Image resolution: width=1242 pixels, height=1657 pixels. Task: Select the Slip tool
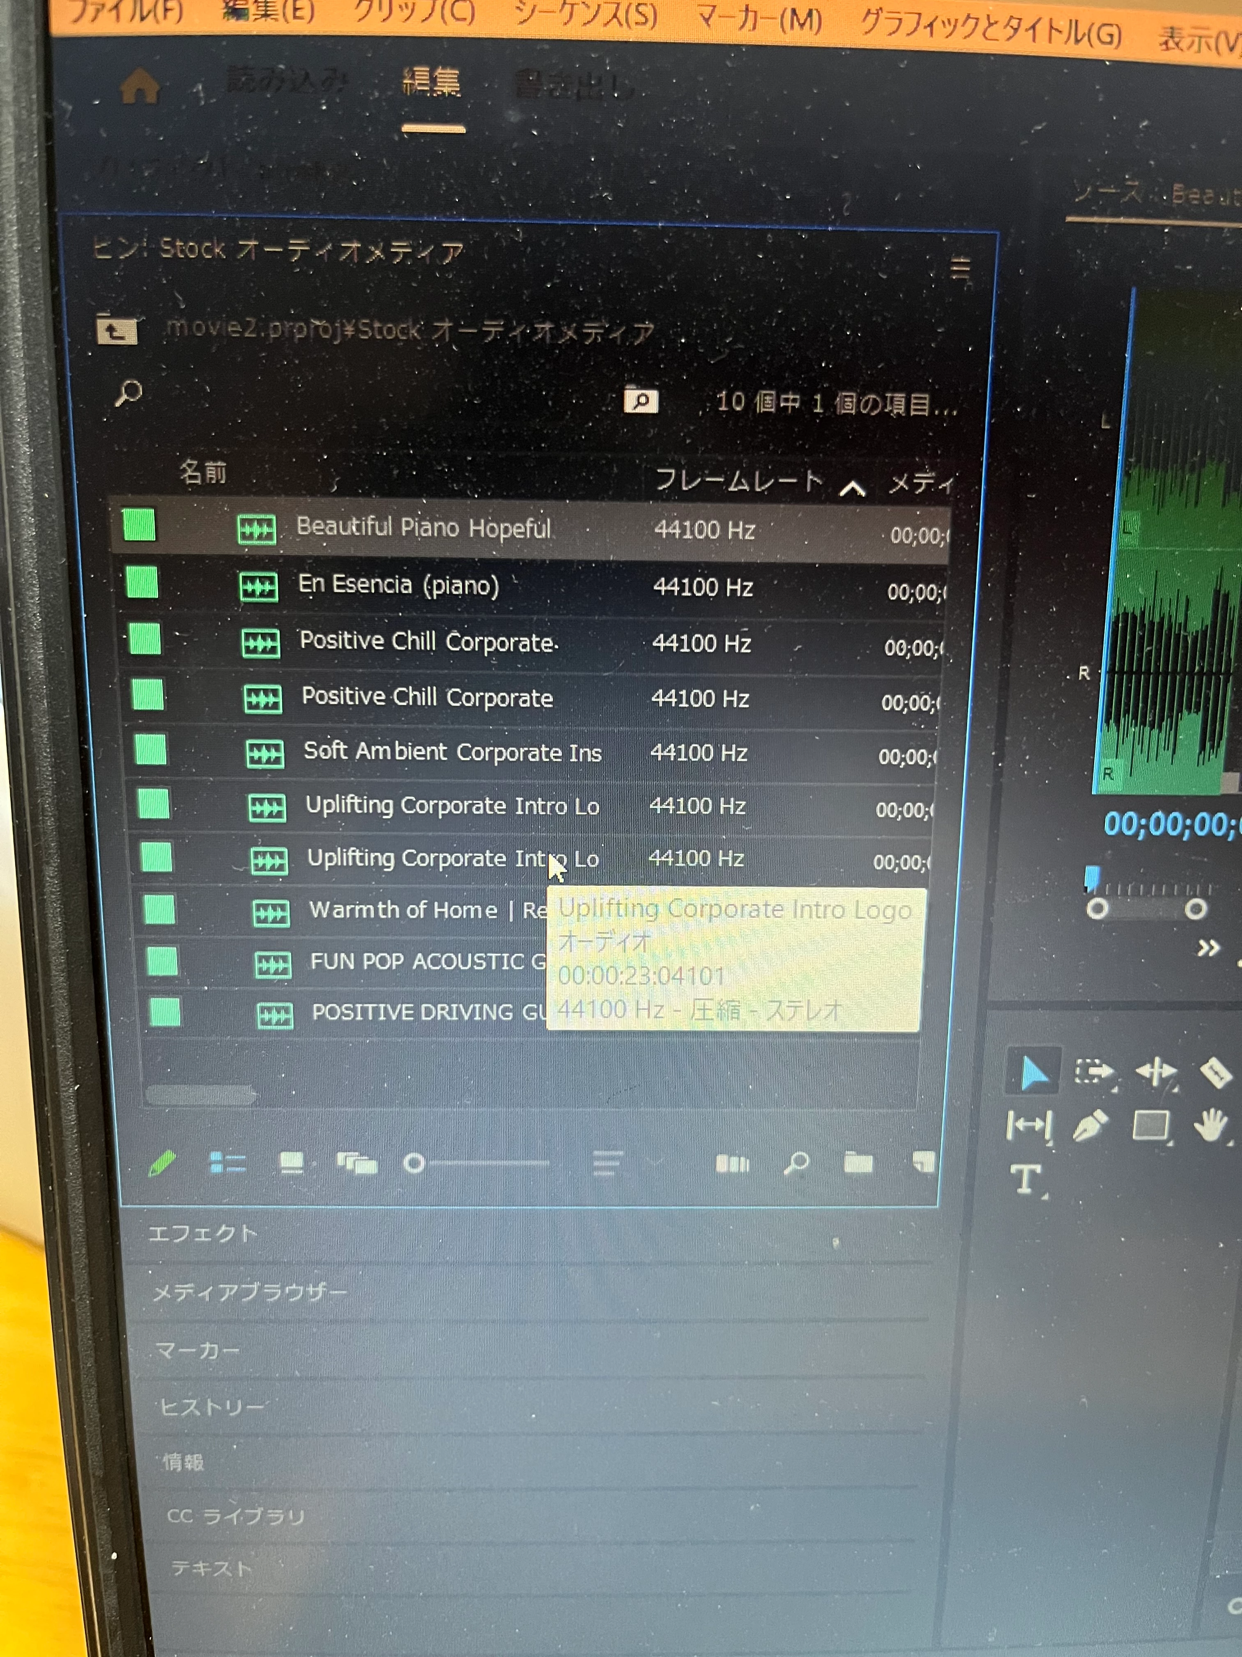(x=1029, y=1125)
